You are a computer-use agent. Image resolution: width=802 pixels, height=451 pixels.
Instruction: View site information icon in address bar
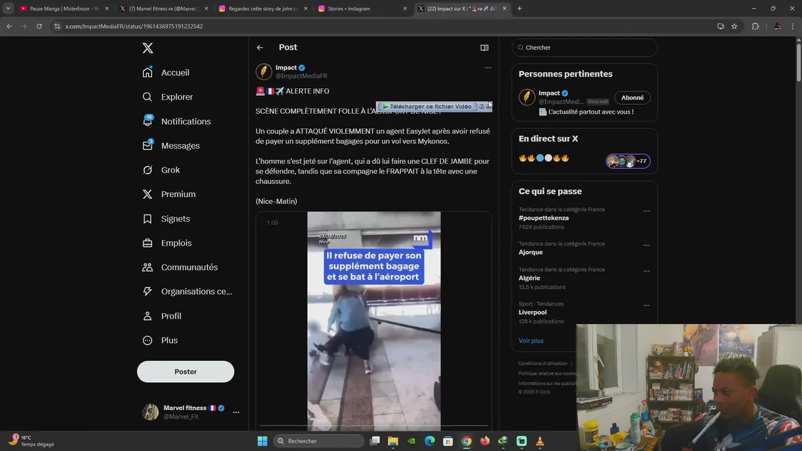pyautogui.click(x=57, y=26)
